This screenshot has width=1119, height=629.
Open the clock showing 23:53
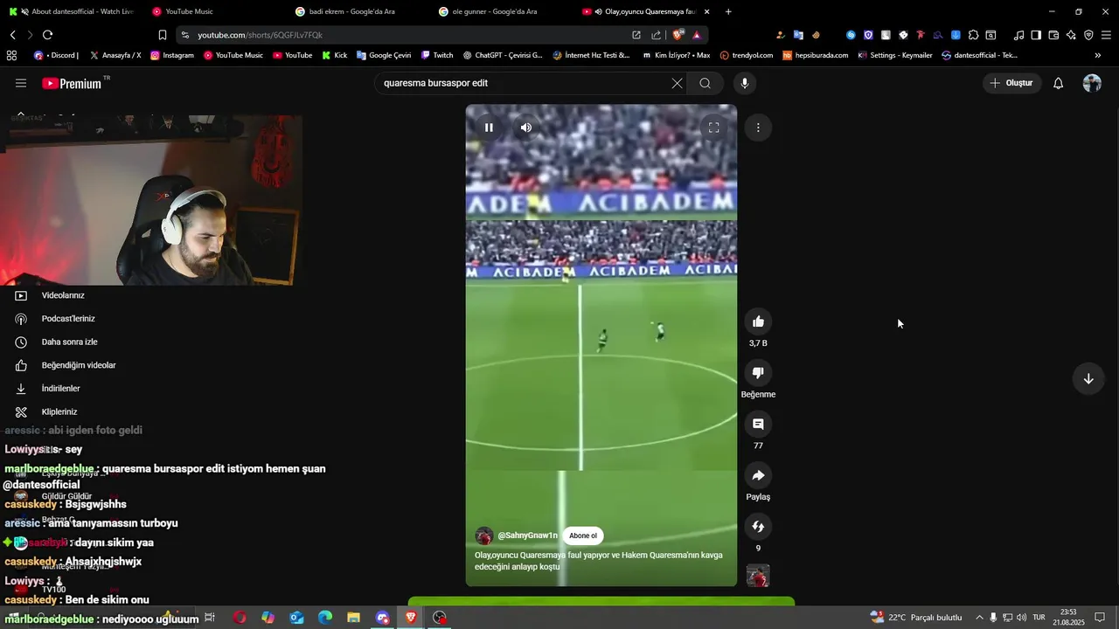coord(1067,618)
